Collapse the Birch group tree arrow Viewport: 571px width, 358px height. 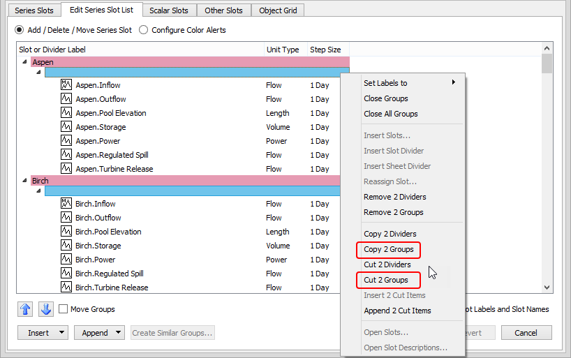point(25,181)
